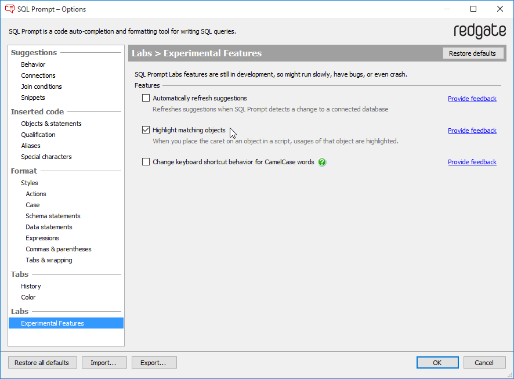Select Join conditions in sidebar
The image size is (514, 379).
pyautogui.click(x=41, y=86)
